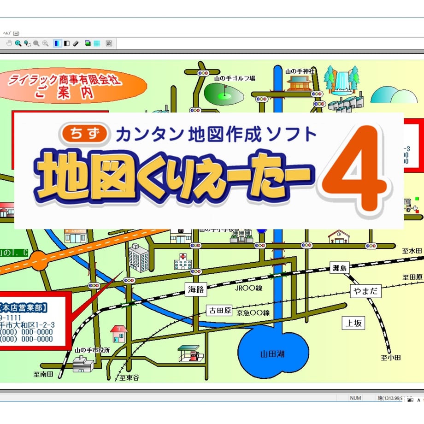Select the post office house symbol
424x424 pixels.
[119, 334]
